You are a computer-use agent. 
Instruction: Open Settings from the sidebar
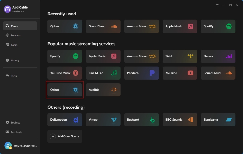coord(20,122)
